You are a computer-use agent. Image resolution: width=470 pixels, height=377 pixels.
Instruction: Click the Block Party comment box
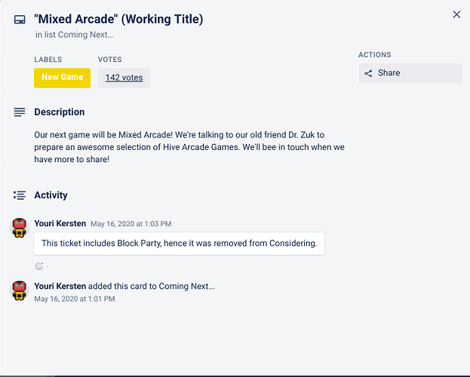(180, 244)
